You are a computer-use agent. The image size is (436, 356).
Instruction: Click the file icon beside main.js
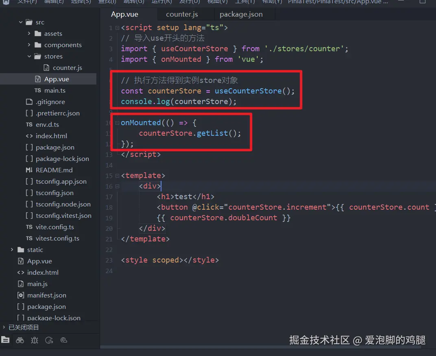tap(21, 284)
